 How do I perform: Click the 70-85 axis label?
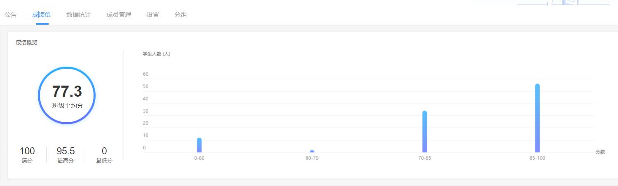[x=425, y=158]
